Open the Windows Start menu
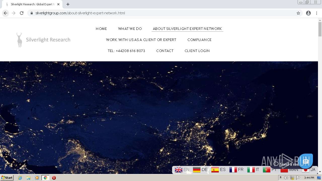This screenshot has height=181, width=322. pos(7,178)
